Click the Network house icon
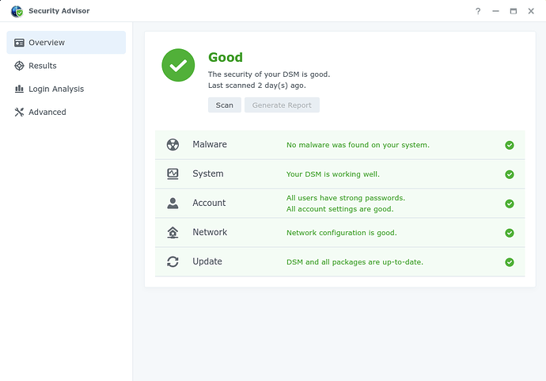 pyautogui.click(x=173, y=233)
